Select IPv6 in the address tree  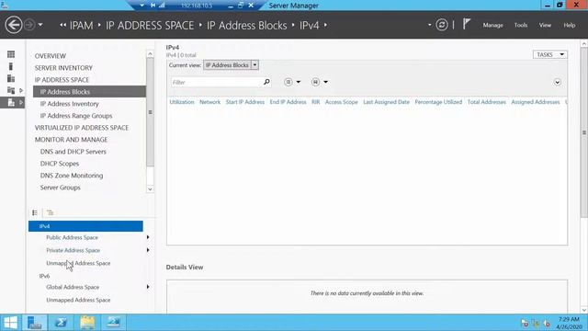click(x=44, y=276)
